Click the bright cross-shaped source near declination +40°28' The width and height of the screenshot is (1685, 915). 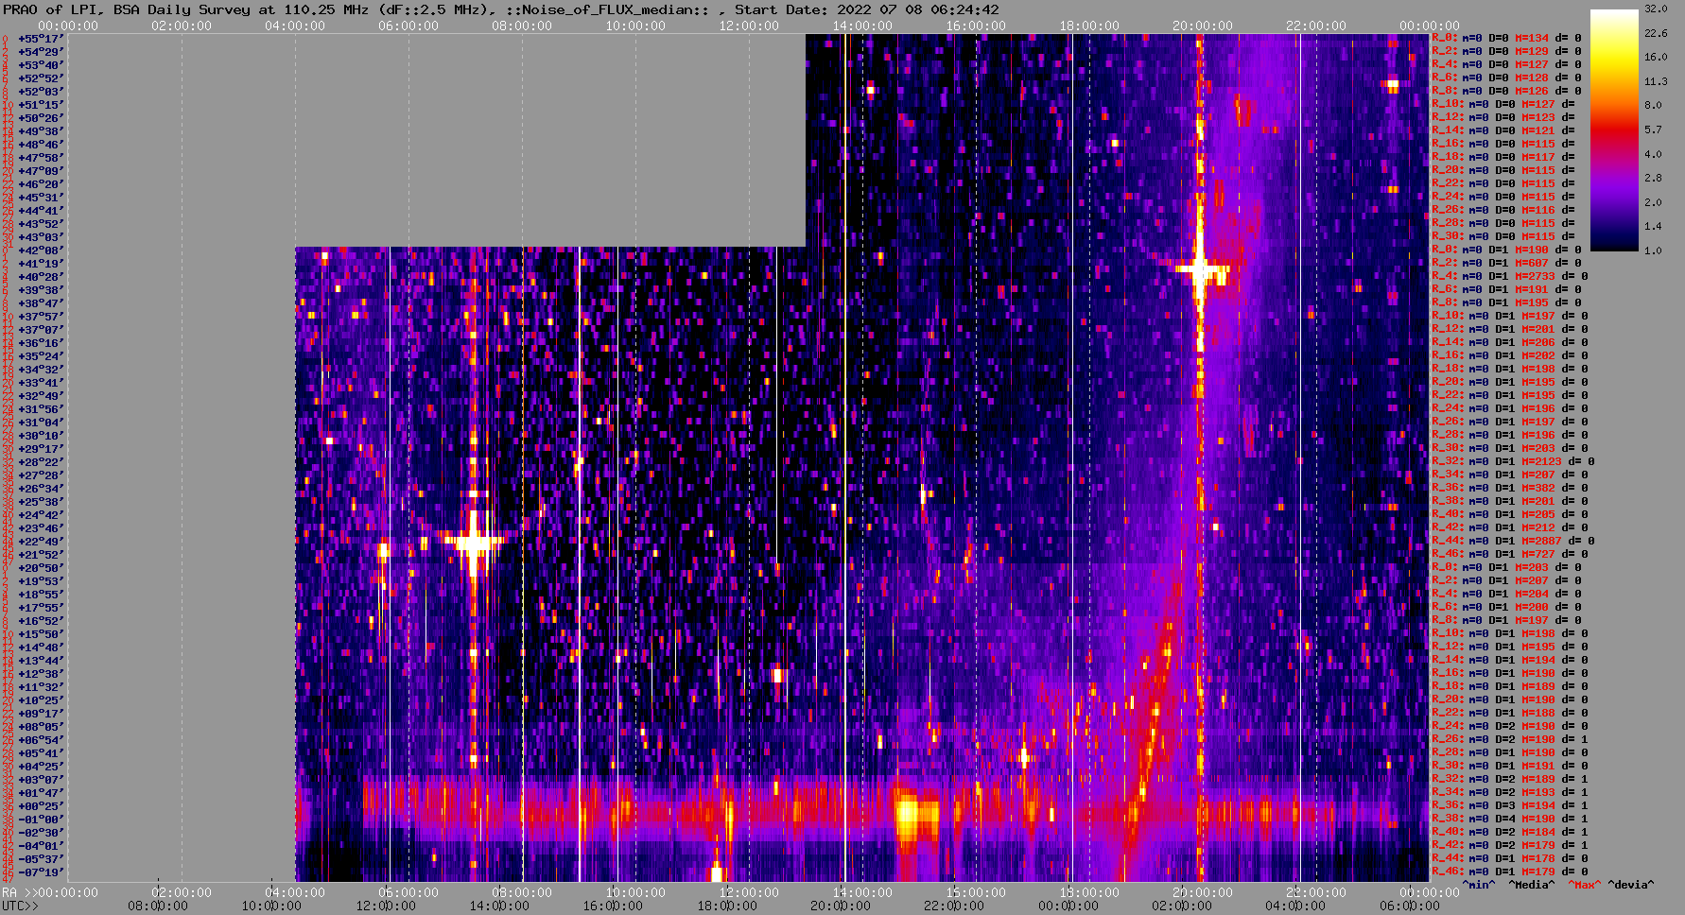coord(1200,271)
